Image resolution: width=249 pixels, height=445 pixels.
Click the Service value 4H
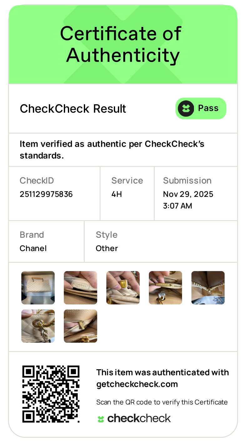(117, 194)
